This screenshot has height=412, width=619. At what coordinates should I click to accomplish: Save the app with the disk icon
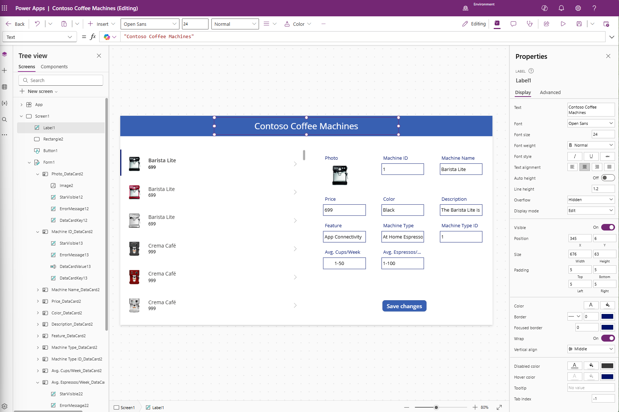[579, 24]
